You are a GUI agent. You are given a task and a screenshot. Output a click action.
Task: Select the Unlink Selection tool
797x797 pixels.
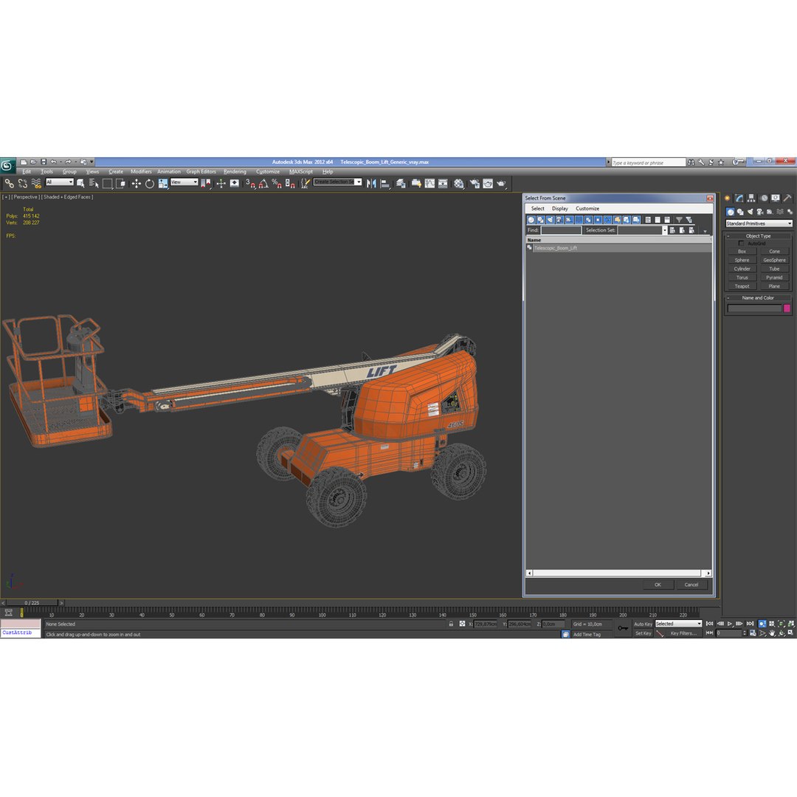pos(23,184)
